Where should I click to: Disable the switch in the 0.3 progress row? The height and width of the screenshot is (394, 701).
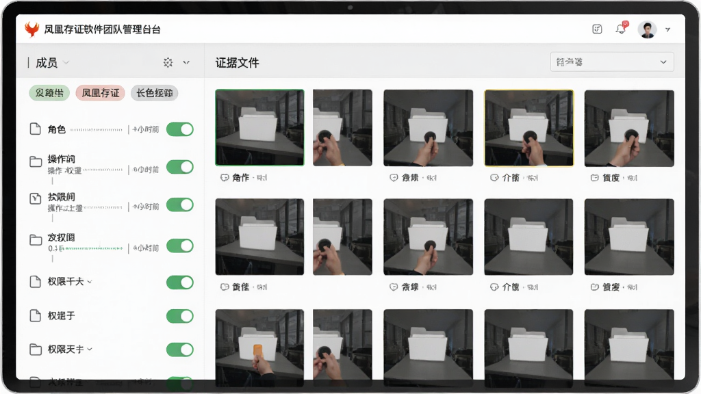(x=180, y=246)
